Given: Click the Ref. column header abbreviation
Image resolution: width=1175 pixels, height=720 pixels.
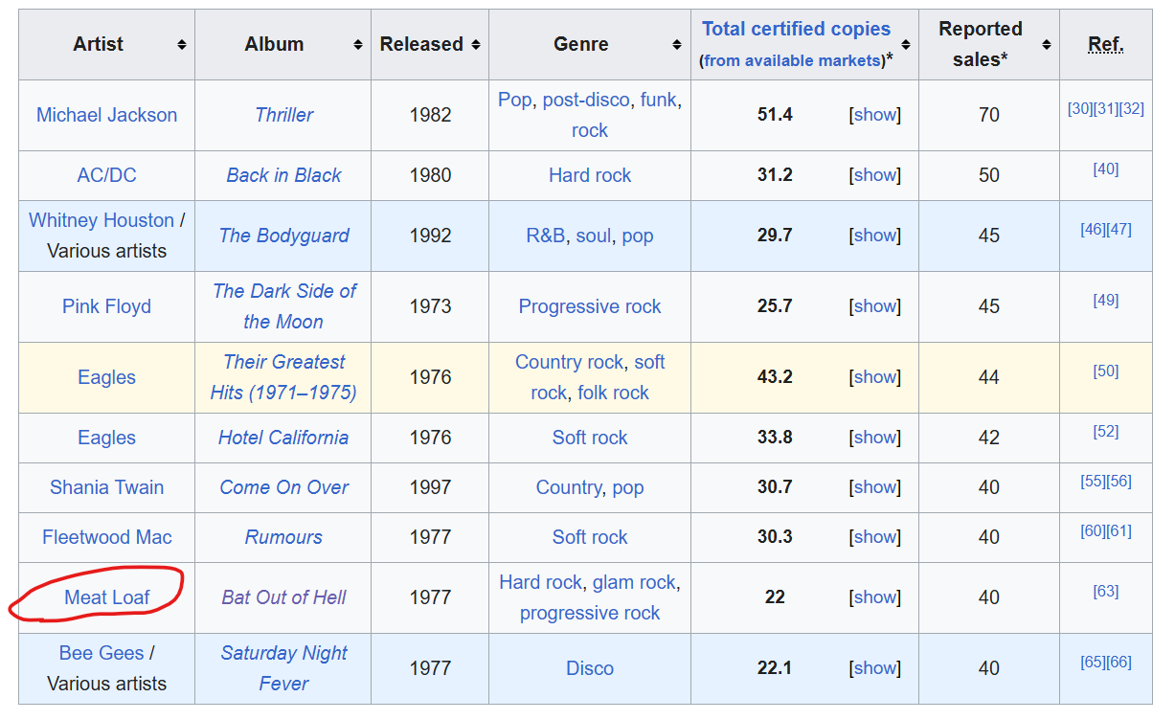Looking at the screenshot, I should [x=1106, y=45].
